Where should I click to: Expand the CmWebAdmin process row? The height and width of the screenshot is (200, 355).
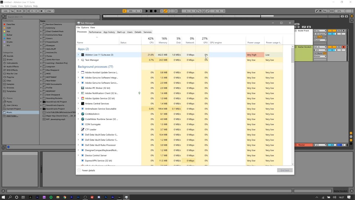pos(78,114)
